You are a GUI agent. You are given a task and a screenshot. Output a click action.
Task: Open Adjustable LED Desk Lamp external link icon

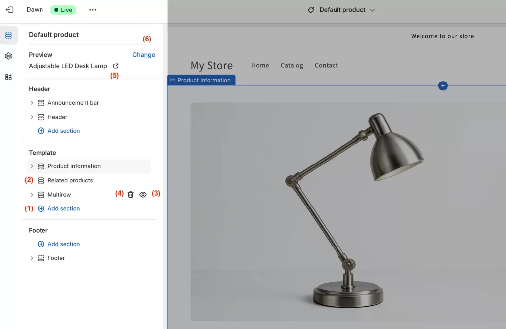coord(116,66)
